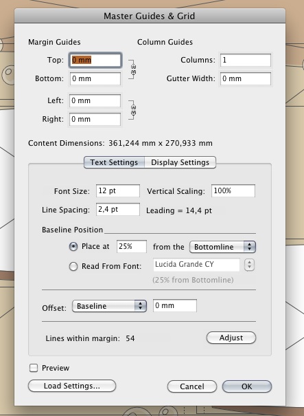Open the Offset Baseline dropdown
The width and height of the screenshot is (304, 416).
[x=109, y=306]
